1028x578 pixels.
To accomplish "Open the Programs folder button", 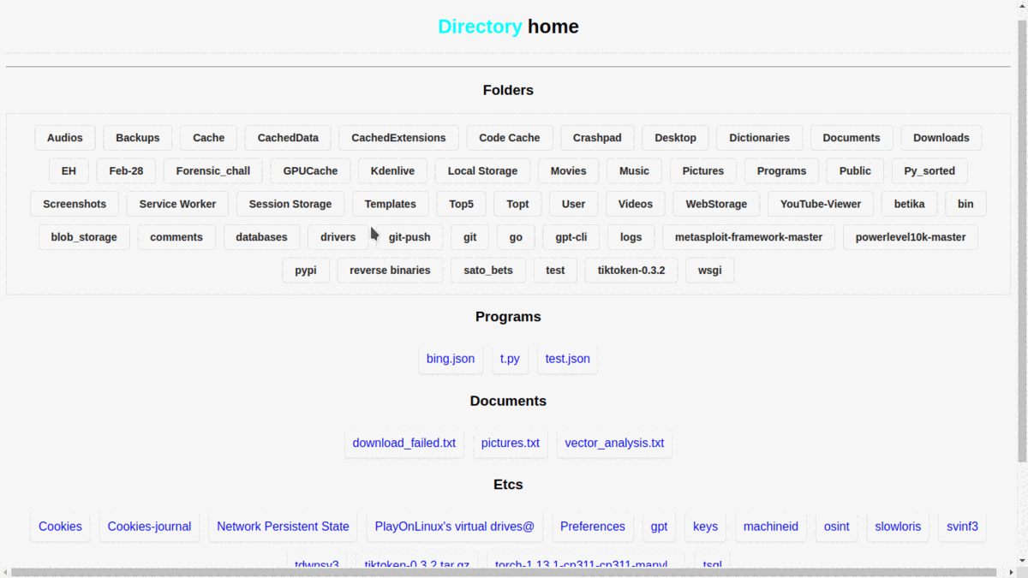I will pos(781,171).
